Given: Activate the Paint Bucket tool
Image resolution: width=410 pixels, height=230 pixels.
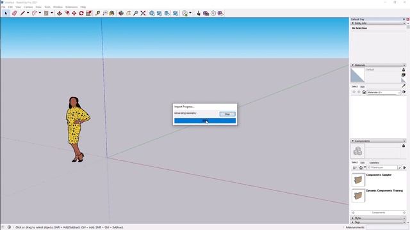Looking at the screenshot, I should pos(112,13).
